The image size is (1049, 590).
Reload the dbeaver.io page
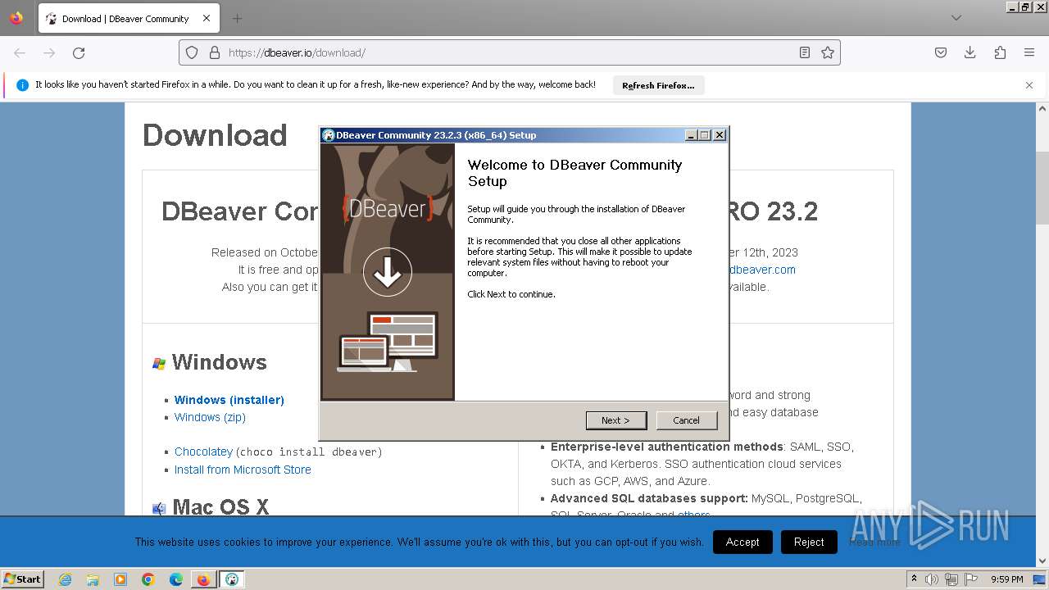pyautogui.click(x=79, y=52)
